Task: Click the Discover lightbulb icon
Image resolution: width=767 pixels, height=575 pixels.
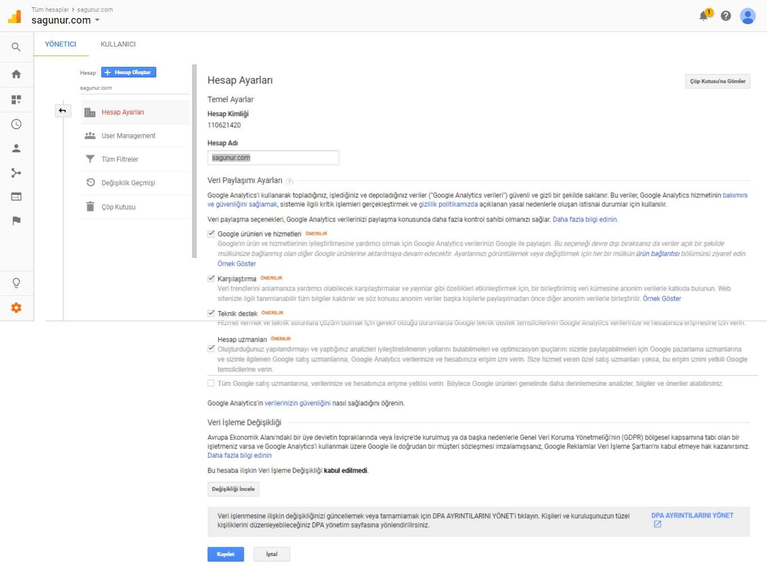Action: tap(16, 283)
